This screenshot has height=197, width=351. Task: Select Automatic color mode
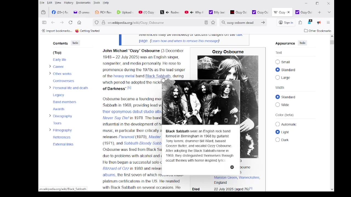pos(278,124)
